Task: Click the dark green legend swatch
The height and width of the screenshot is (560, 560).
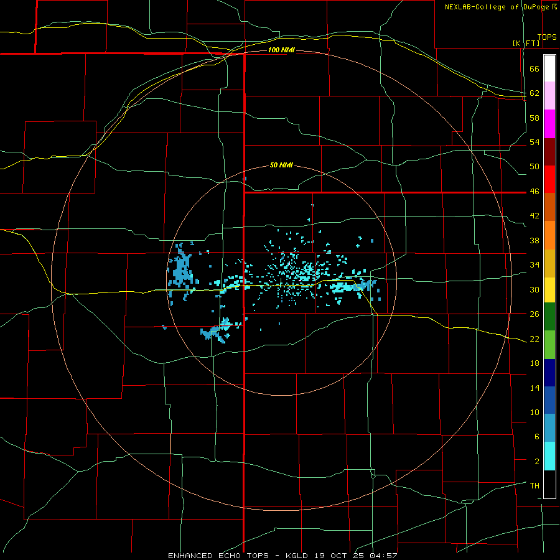Action: [549, 317]
